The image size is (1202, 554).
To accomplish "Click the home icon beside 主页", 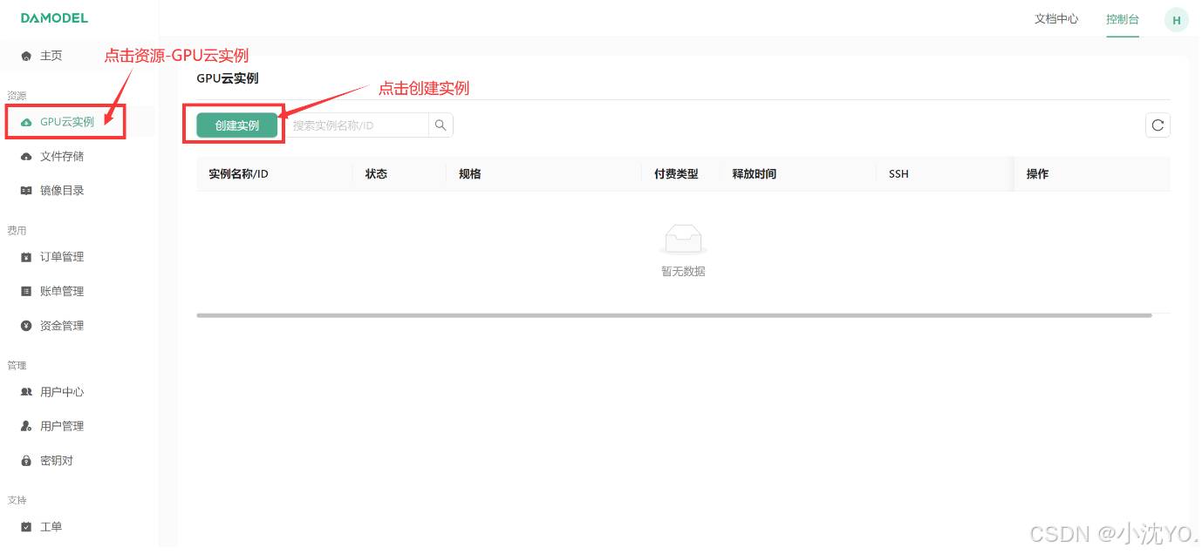I will (26, 56).
